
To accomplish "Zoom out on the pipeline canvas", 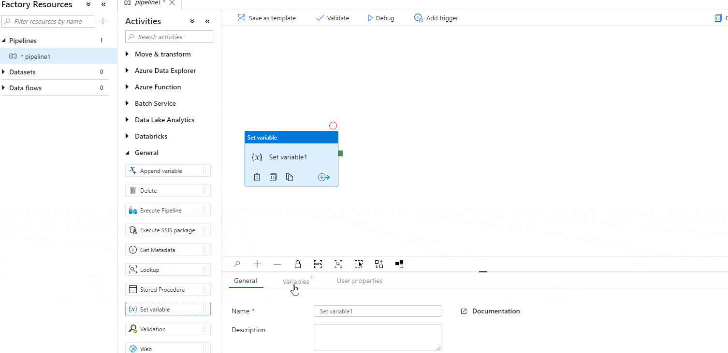I will pyautogui.click(x=277, y=264).
